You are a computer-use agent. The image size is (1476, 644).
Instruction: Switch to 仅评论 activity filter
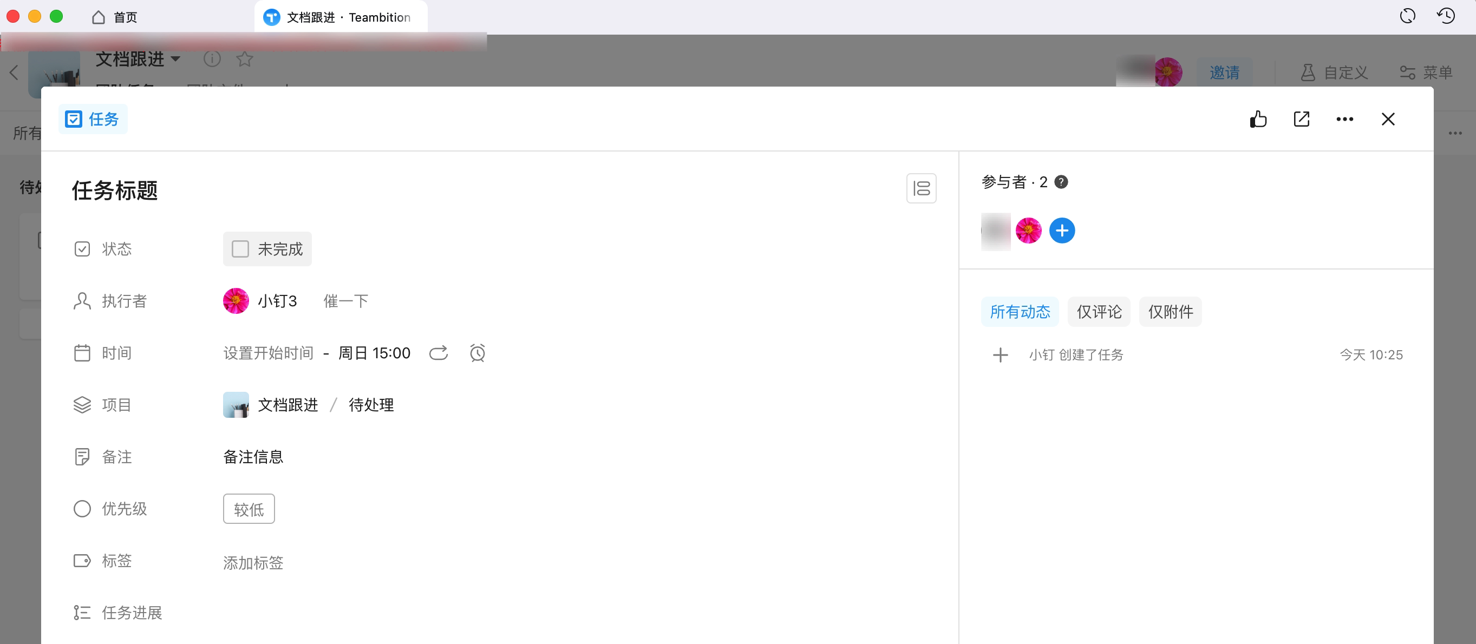pos(1099,312)
